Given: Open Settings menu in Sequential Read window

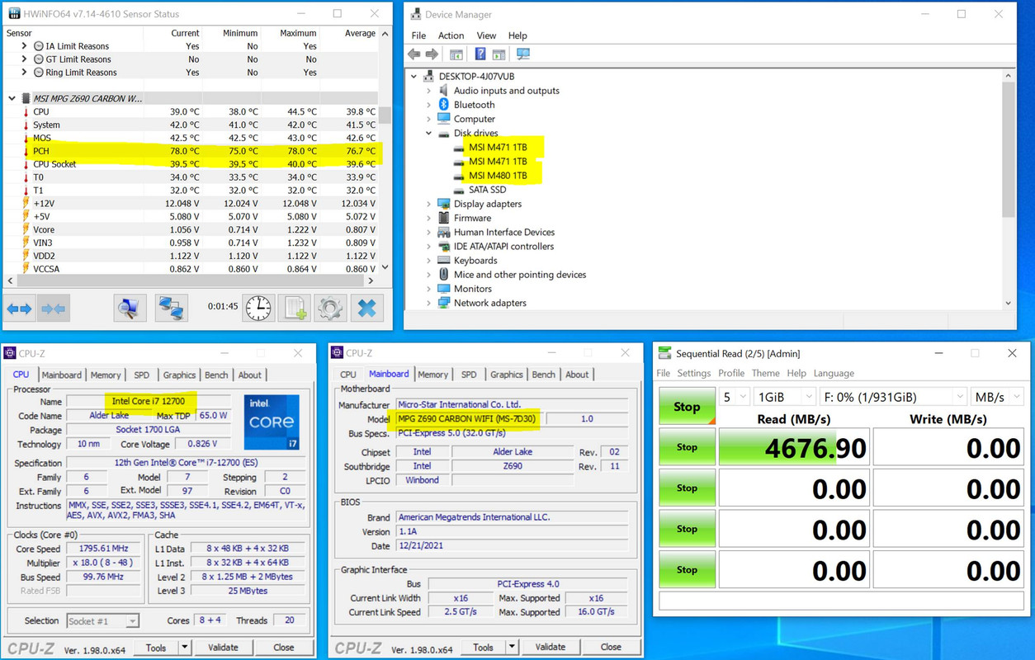Looking at the screenshot, I should tap(694, 373).
